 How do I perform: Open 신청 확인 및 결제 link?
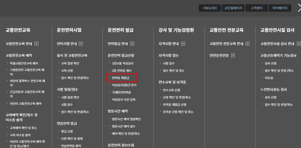click(72, 139)
